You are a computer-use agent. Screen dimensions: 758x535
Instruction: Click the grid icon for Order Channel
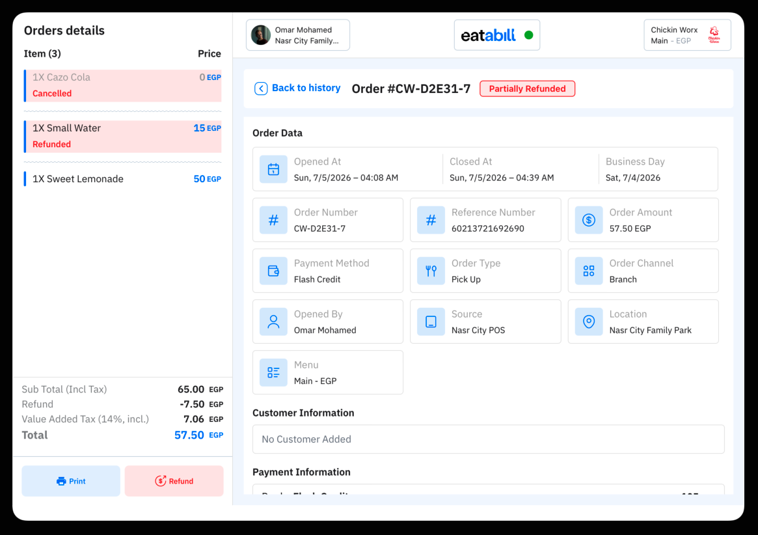point(588,271)
